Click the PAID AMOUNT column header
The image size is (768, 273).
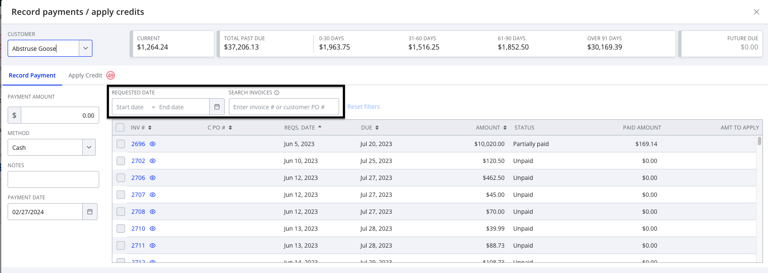tap(642, 127)
